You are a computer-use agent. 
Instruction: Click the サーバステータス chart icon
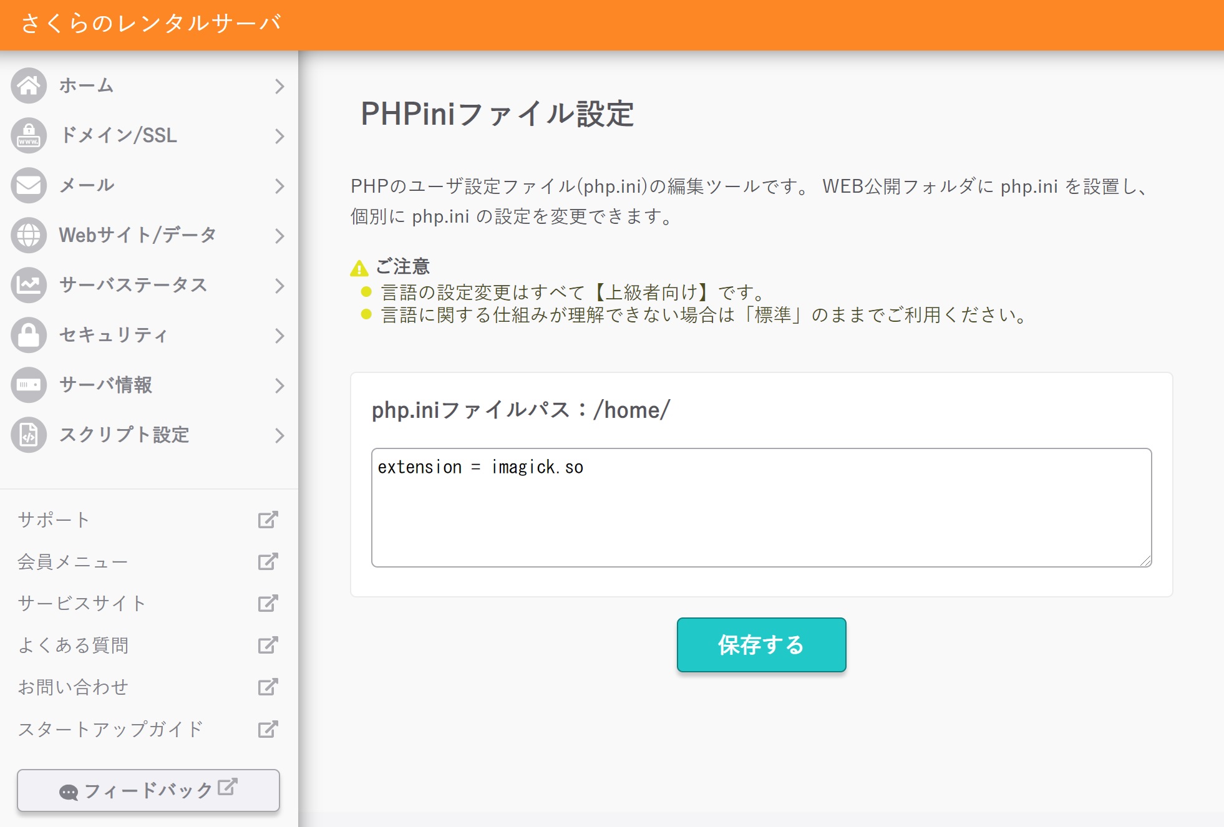pos(29,285)
